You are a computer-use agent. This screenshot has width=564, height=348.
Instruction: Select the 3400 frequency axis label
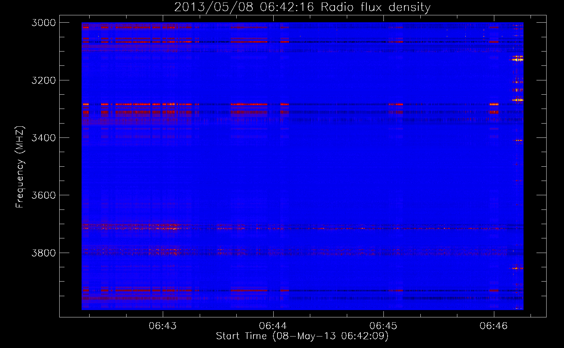[x=44, y=138]
